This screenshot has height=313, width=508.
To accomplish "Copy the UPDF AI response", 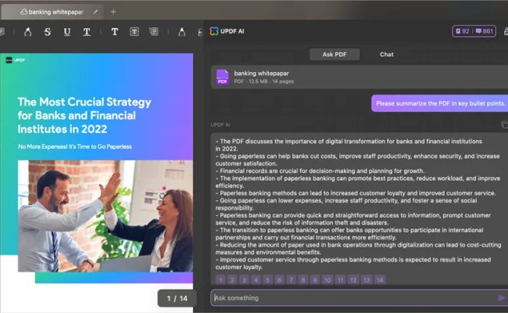I will tap(504, 124).
